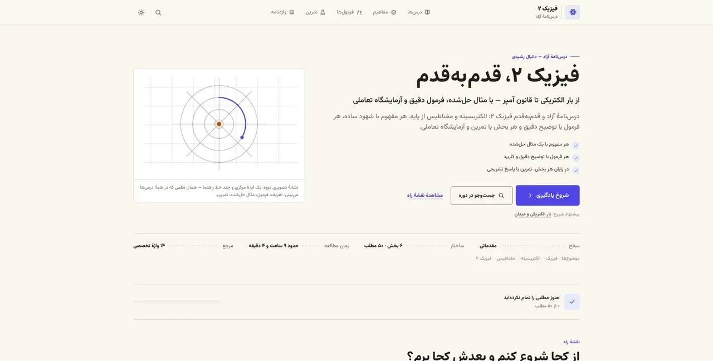Image resolution: width=713 pixels, height=361 pixels.
Task: Click the glossary icon next to واژه‌نامه
Action: (x=291, y=12)
